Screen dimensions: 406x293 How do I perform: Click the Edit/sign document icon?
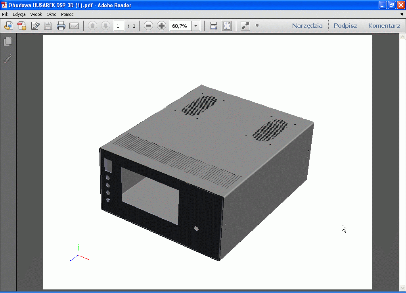(35, 26)
